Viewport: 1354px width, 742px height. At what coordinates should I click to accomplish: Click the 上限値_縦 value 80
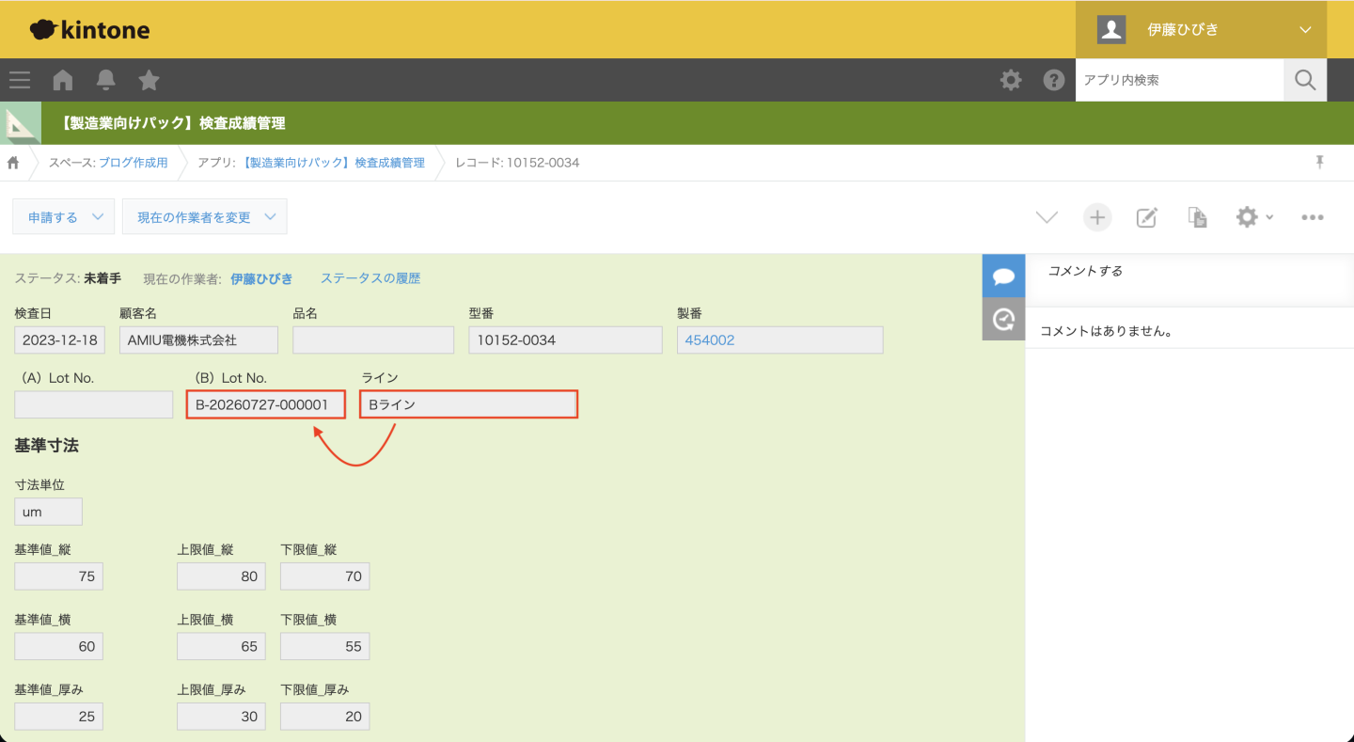tap(222, 576)
